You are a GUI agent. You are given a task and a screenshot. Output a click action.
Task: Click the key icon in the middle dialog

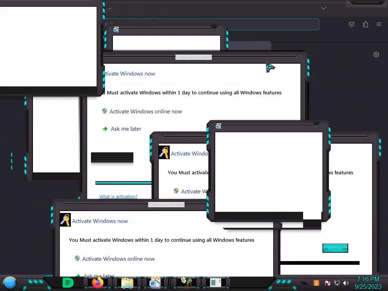164,152
